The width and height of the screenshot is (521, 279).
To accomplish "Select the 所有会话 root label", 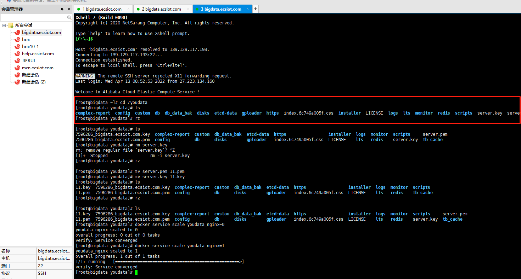I will point(24,25).
